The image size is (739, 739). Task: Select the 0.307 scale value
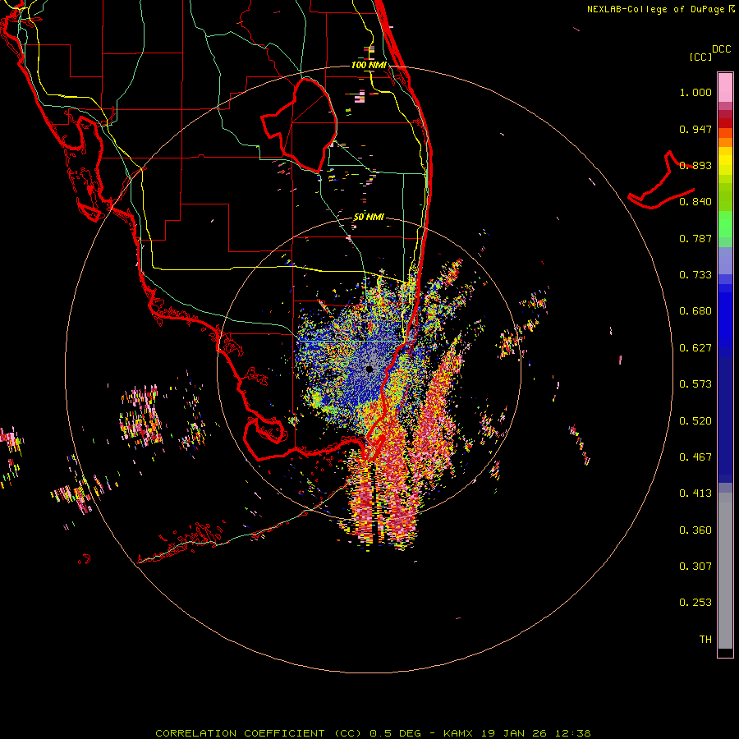click(695, 567)
